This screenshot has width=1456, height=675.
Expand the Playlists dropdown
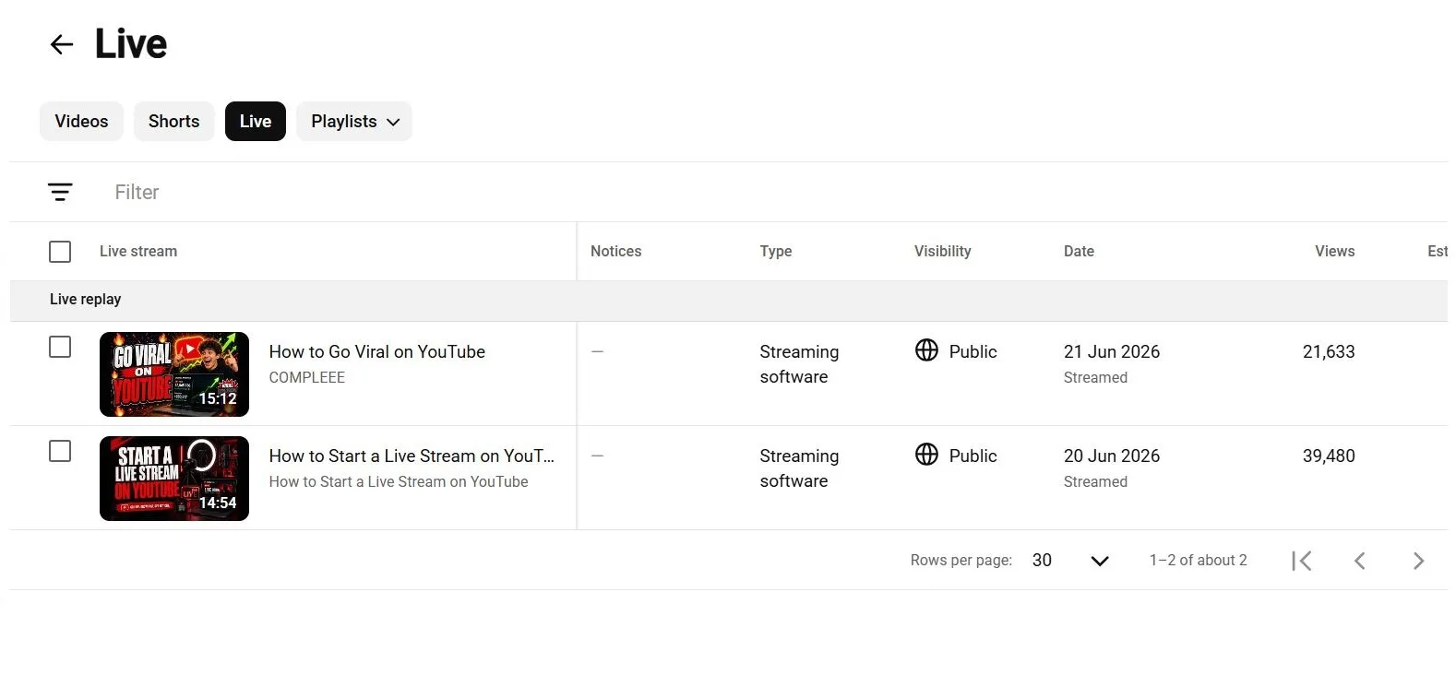354,122
